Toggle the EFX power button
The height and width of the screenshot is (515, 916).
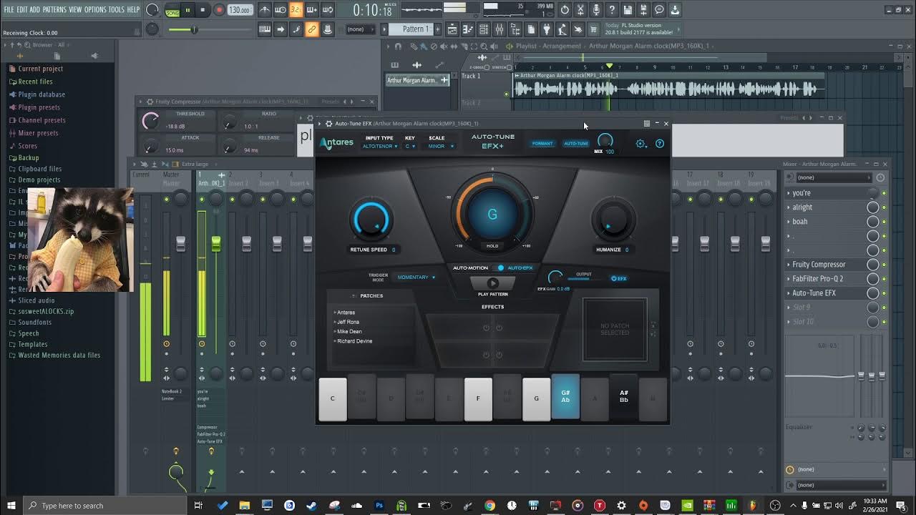coord(618,278)
